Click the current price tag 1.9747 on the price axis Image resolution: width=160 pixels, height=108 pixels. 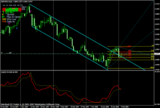coord(157,54)
